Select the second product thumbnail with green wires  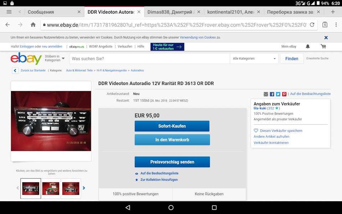pyautogui.click(x=51, y=188)
